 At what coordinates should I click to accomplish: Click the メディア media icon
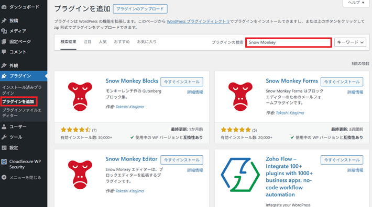coord(4,31)
